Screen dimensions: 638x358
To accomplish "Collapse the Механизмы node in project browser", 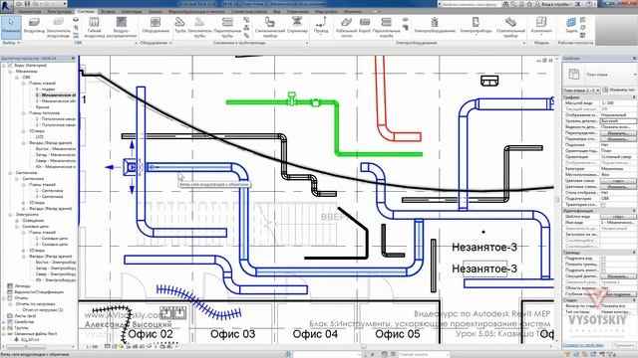I will 10,71.
